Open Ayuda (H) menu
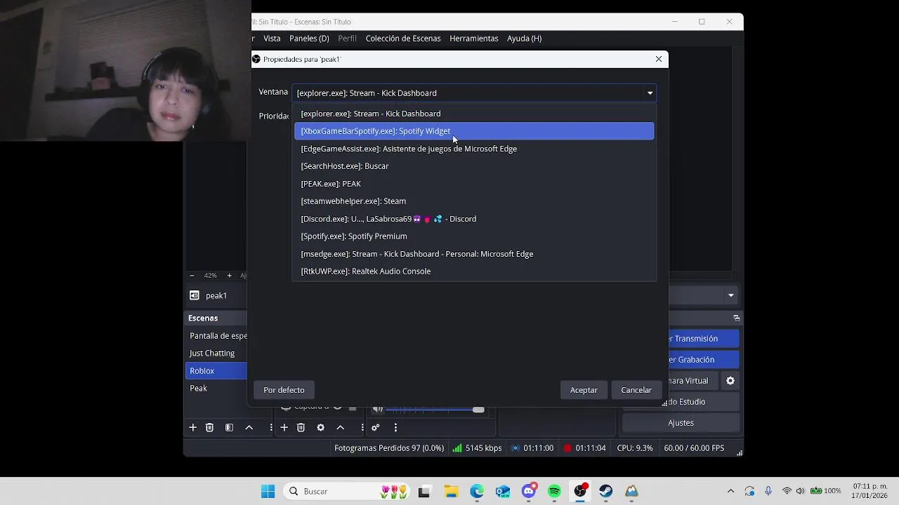The height and width of the screenshot is (505, 899). point(524,39)
